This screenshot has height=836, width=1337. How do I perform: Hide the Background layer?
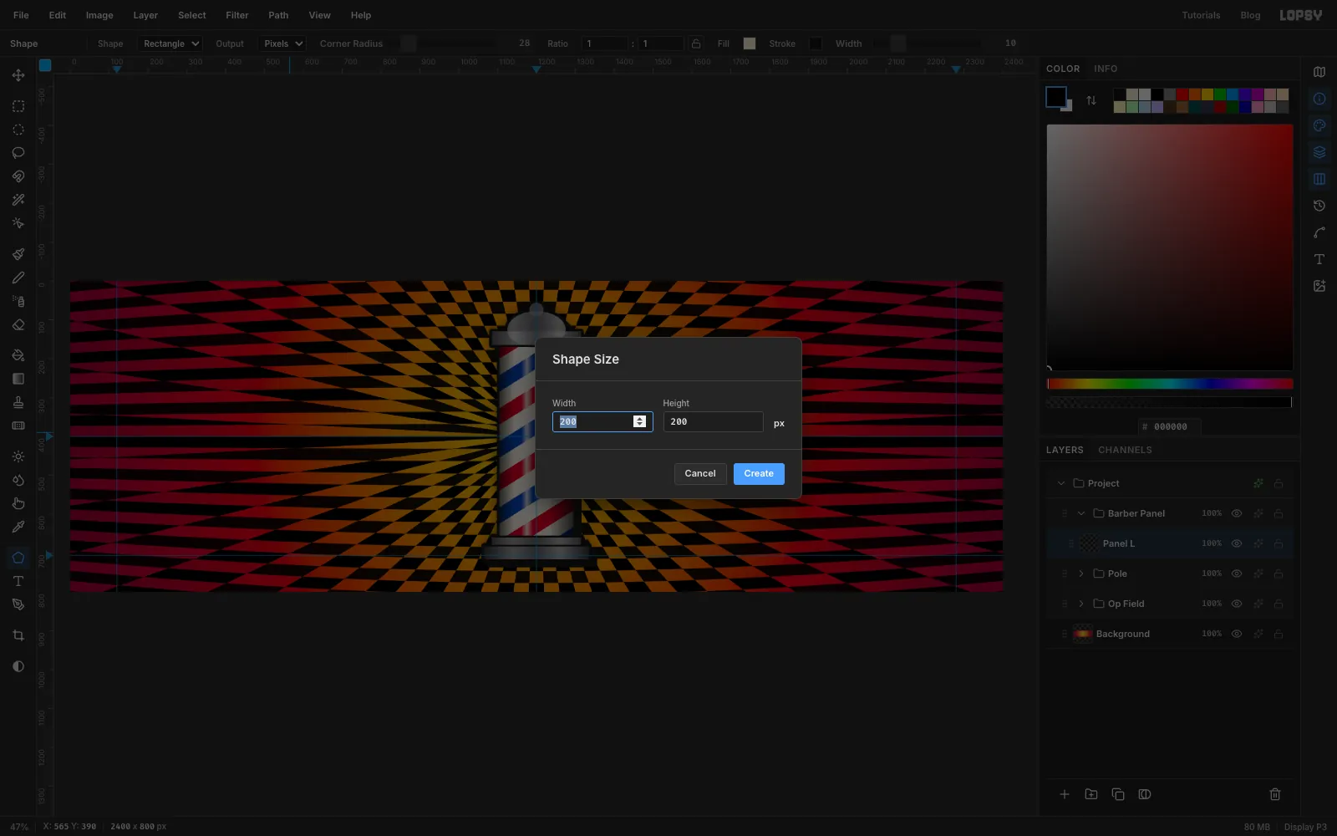pyautogui.click(x=1237, y=634)
